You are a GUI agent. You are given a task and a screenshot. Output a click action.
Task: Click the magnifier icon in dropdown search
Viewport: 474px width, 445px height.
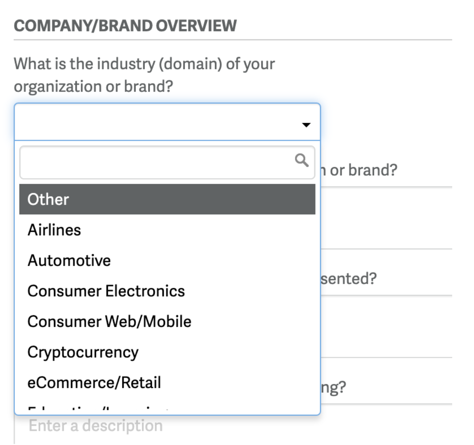302,160
